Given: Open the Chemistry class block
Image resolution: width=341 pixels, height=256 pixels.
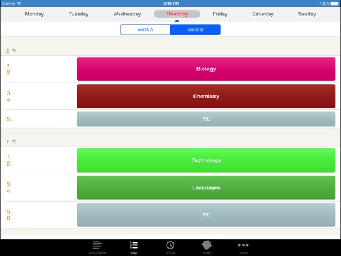Looking at the screenshot, I should point(206,96).
